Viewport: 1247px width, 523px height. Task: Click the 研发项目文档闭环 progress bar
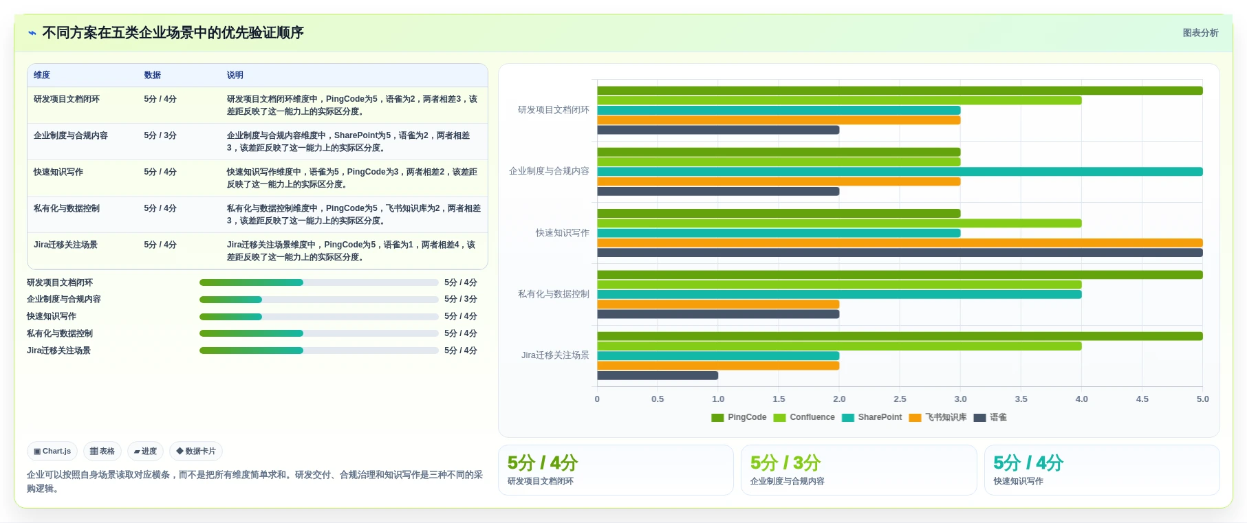319,282
